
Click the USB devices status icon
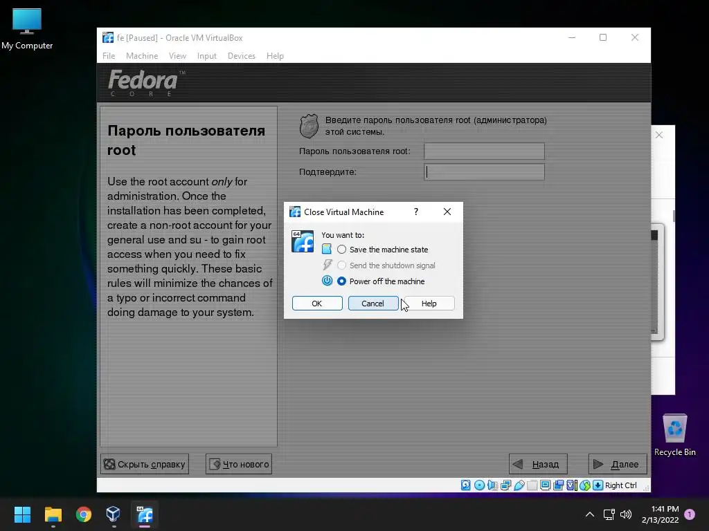(519, 485)
